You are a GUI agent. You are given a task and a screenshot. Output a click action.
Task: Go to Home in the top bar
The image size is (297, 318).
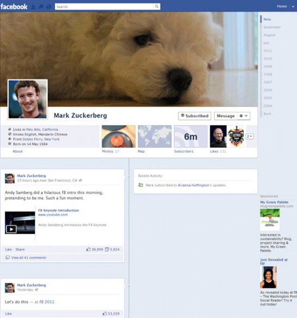tap(282, 7)
